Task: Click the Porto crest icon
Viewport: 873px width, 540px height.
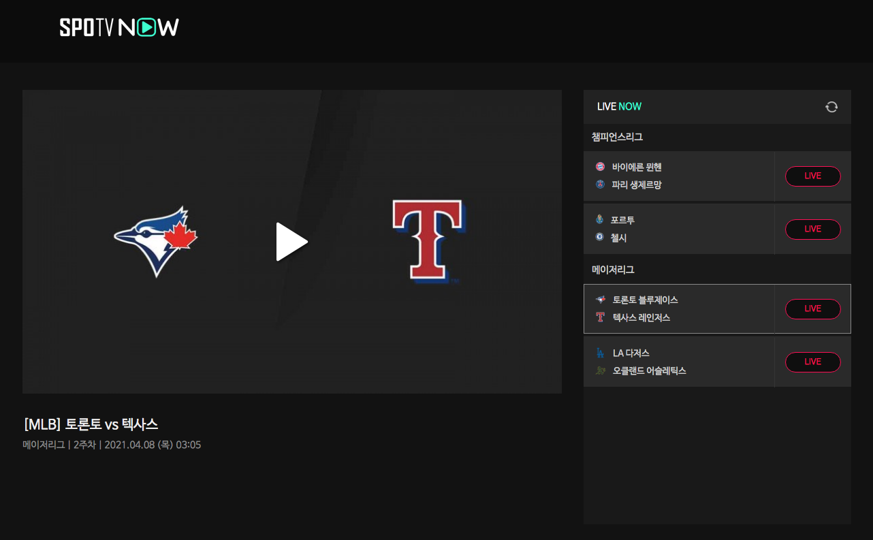Action: pos(600,220)
